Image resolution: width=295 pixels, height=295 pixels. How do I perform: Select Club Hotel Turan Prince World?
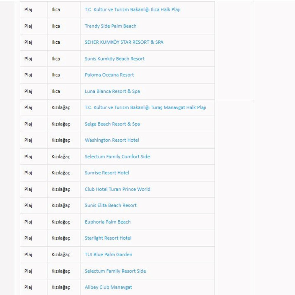click(117, 189)
